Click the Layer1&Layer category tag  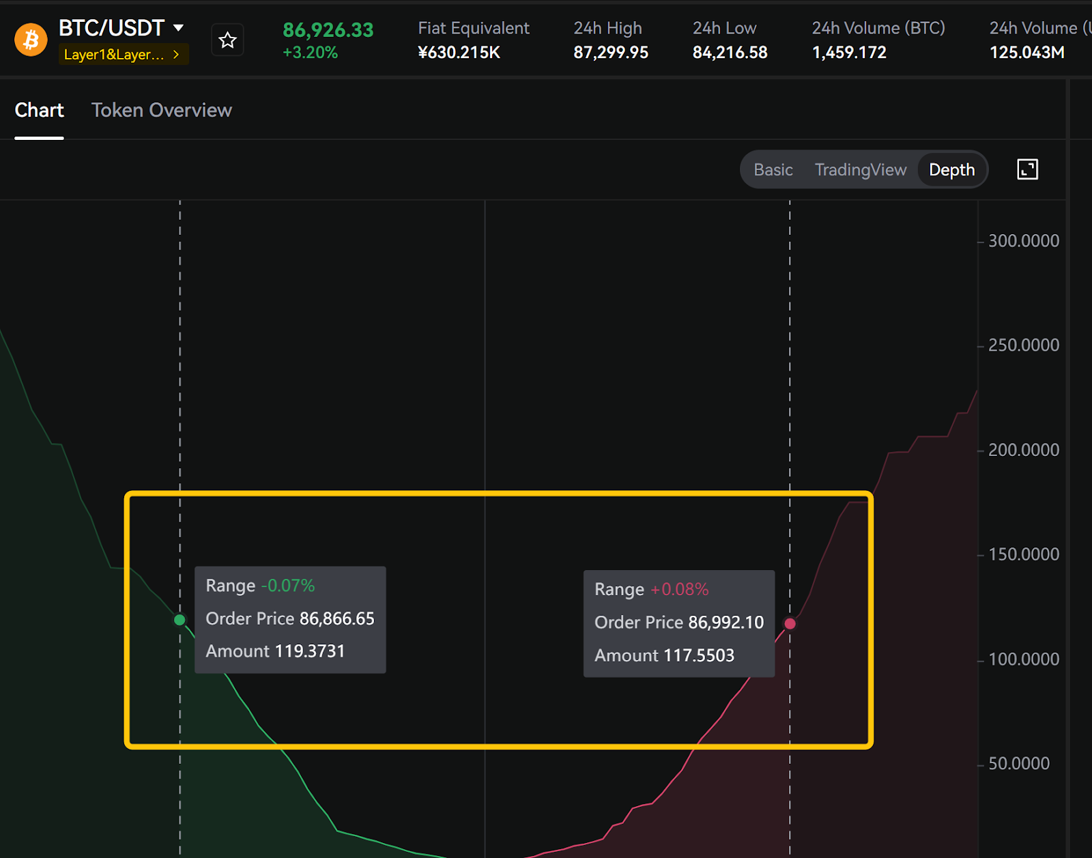(x=114, y=55)
